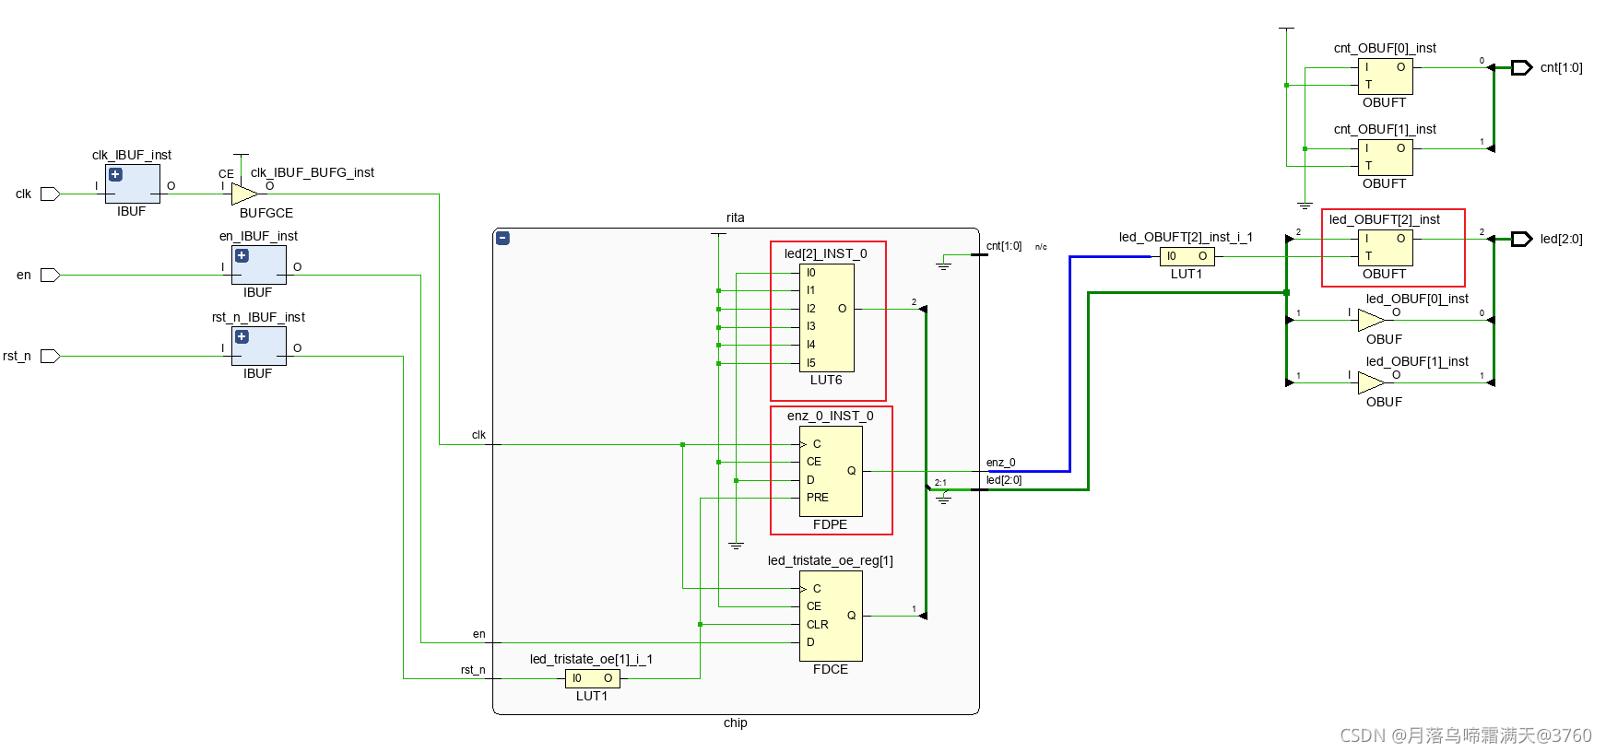Select the led_OBUFT[2]_inst_i_1 LUT1 cell
The width and height of the screenshot is (1606, 752).
pyautogui.click(x=1187, y=256)
